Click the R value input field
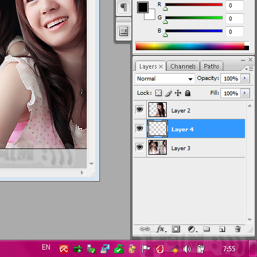Viewport: 257px width, 257px height. [235, 5]
